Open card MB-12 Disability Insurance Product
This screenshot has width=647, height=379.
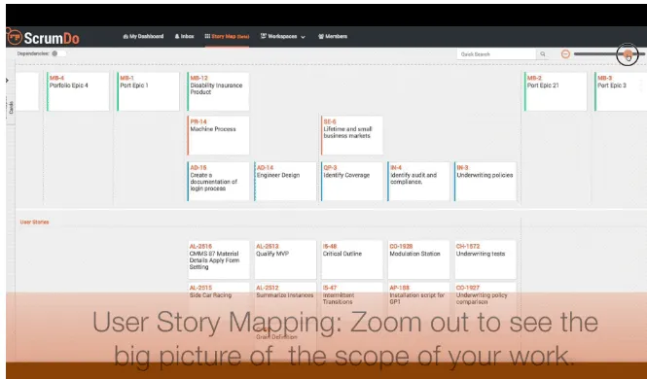coord(218,91)
